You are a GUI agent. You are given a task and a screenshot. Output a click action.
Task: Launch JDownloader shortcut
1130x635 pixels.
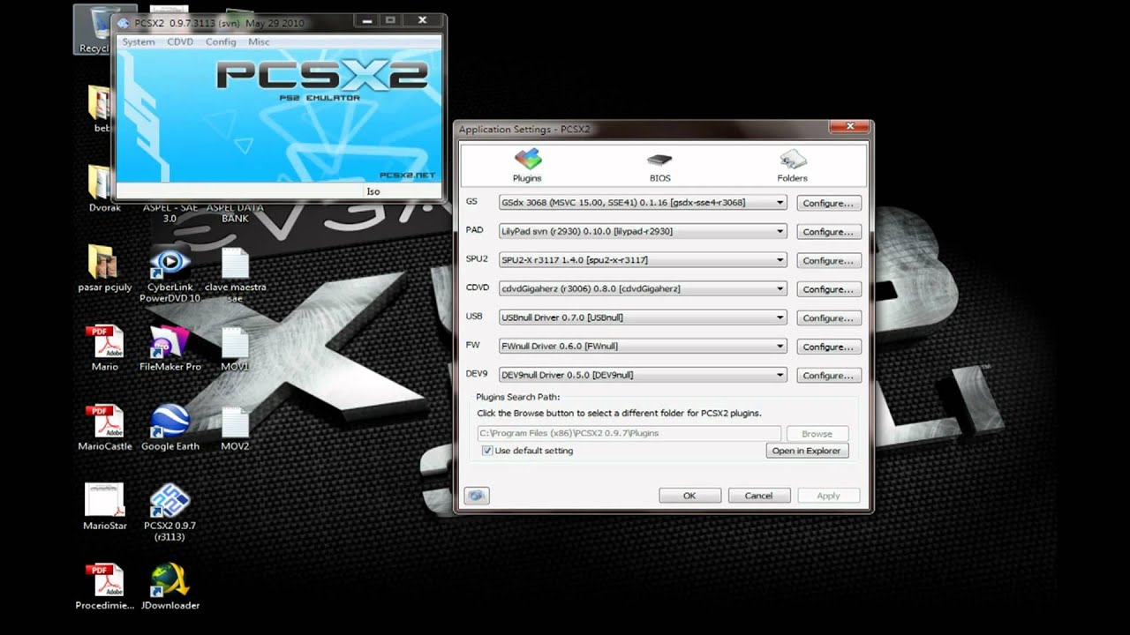tap(170, 587)
